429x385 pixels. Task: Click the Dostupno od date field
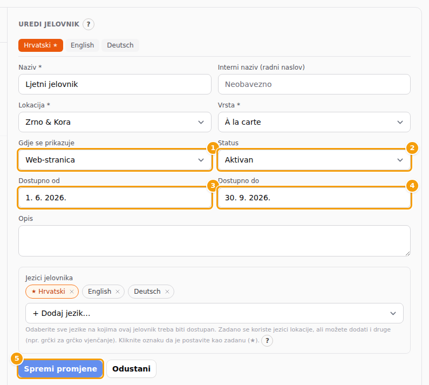point(115,198)
